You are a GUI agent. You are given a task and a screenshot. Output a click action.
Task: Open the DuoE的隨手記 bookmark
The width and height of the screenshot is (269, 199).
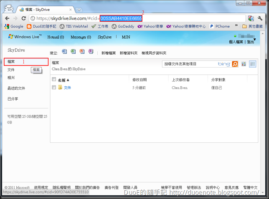pos(41,26)
